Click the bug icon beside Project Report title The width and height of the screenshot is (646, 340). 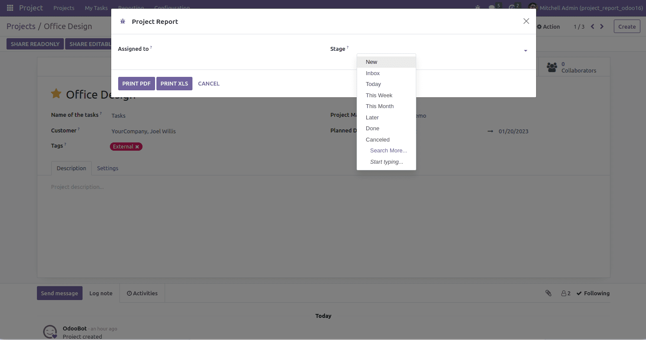(123, 21)
